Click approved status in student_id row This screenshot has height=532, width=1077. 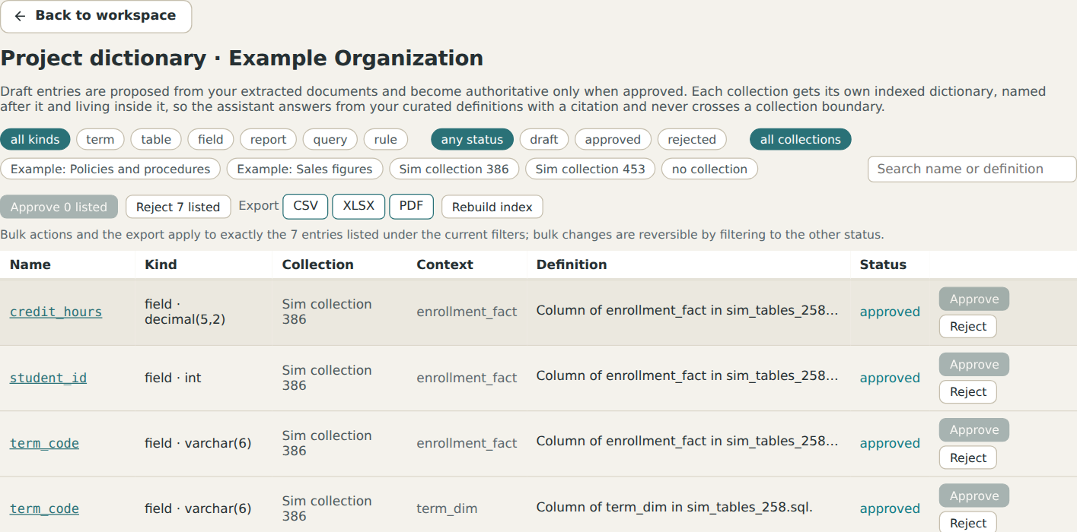[x=890, y=378]
